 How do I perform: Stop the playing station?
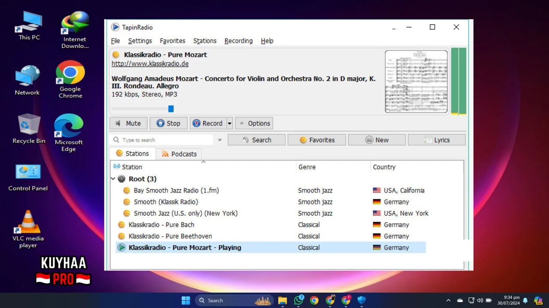pyautogui.click(x=169, y=123)
